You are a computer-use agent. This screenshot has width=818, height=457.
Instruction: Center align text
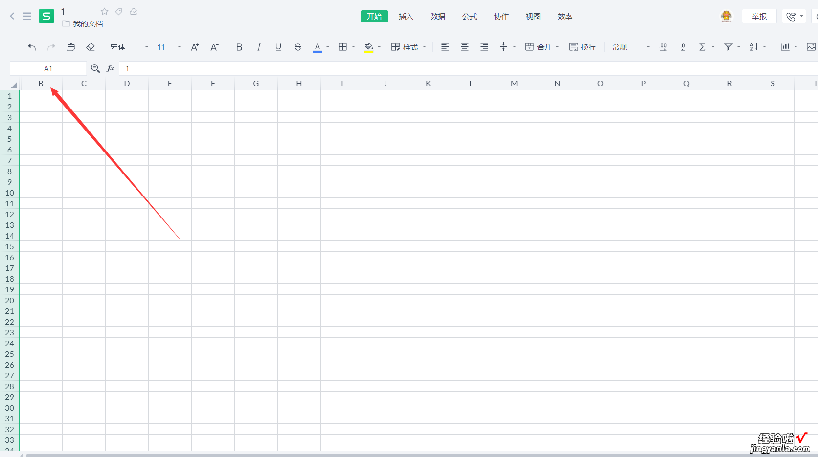[465, 47]
